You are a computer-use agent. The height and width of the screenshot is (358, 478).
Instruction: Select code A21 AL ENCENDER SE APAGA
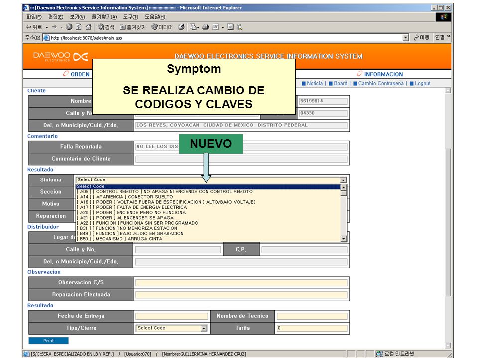(208, 218)
